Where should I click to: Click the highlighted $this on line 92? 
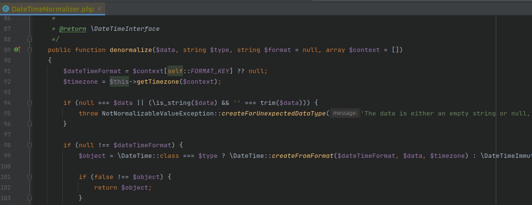point(119,81)
